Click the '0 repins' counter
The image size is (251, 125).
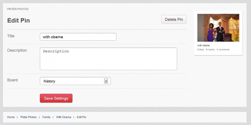tap(210, 50)
